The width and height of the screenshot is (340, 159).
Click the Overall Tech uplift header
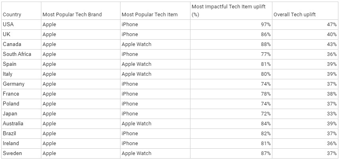pos(294,15)
